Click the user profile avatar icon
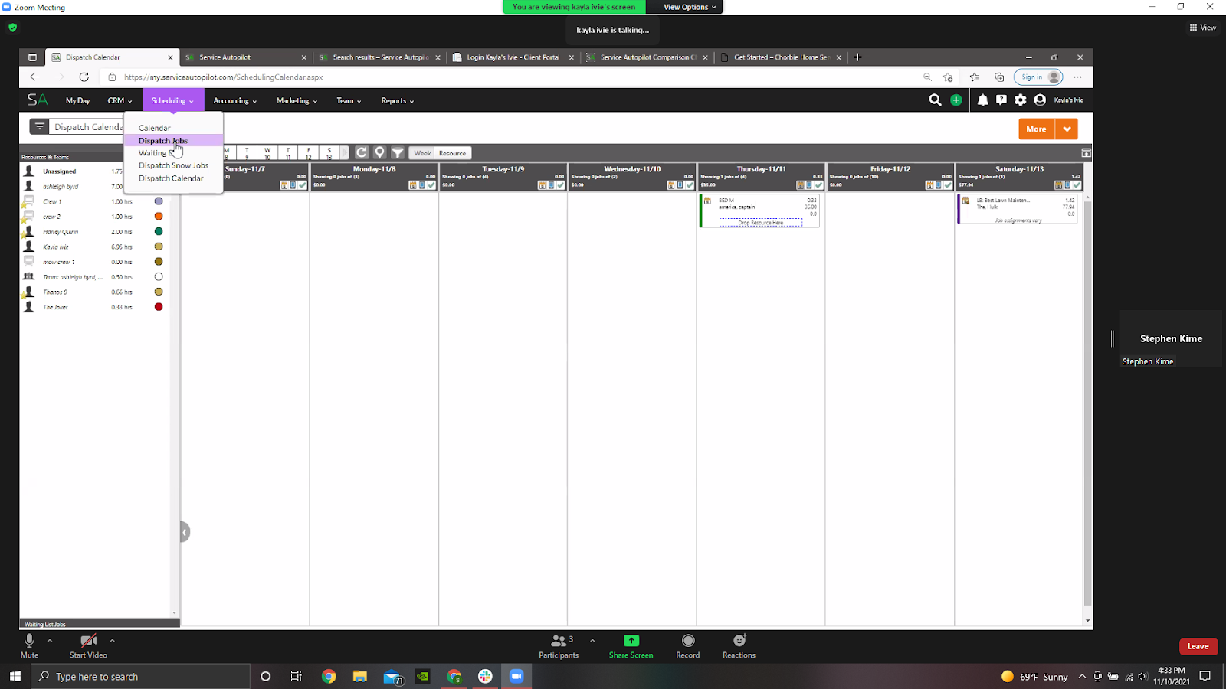Screen dimensions: 1226x689 click(1040, 100)
